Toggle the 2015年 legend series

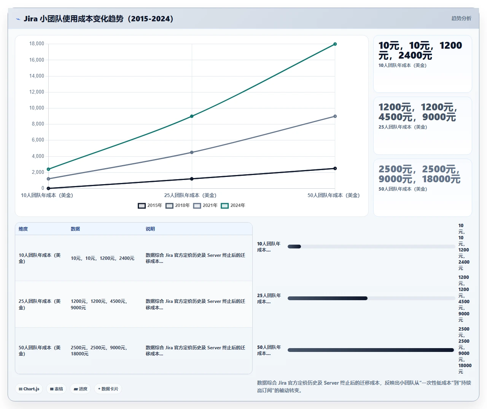tap(150, 205)
